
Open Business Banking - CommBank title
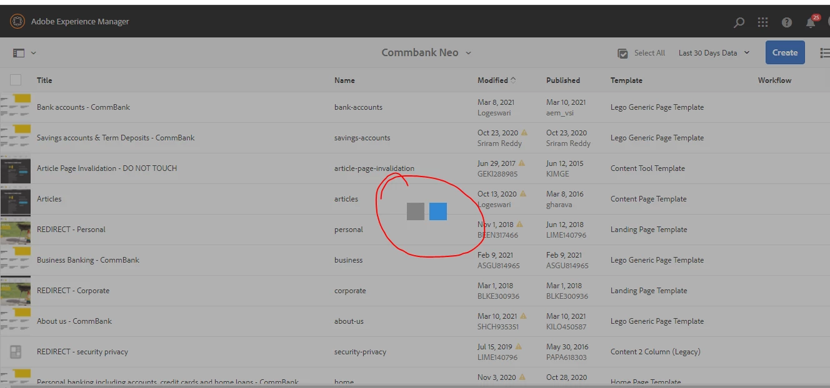(x=88, y=260)
